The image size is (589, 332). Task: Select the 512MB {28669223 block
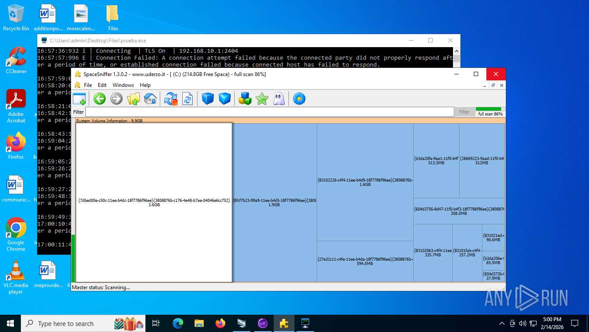[x=482, y=161]
